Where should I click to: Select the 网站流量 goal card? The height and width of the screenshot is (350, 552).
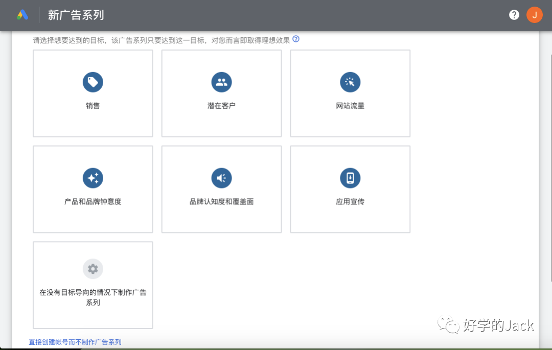click(x=350, y=93)
